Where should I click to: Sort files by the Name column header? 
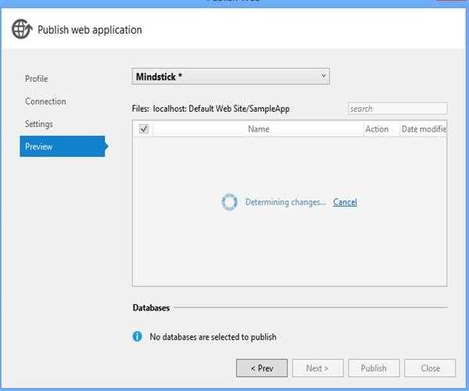point(258,129)
